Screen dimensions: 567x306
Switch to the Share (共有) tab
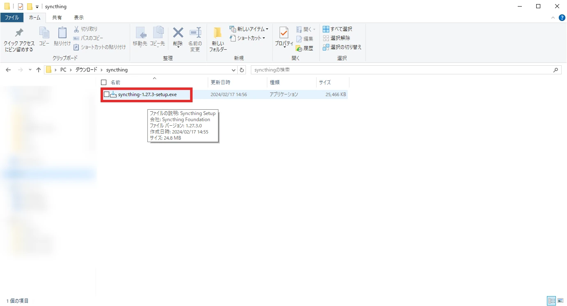[57, 18]
